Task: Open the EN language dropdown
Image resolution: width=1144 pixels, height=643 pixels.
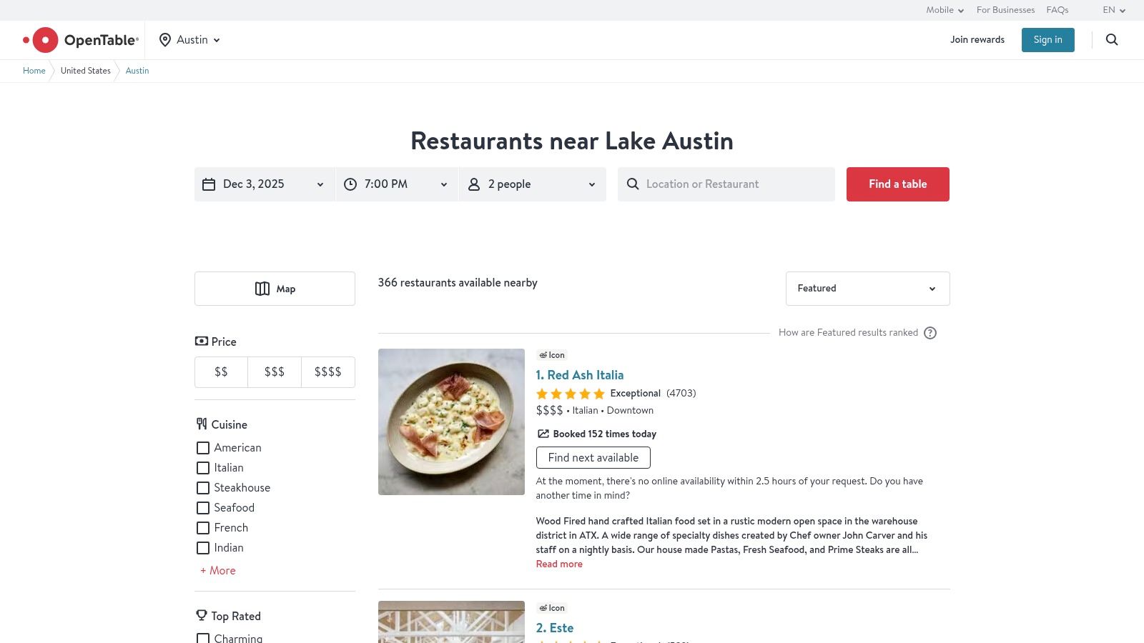Action: tap(1113, 10)
